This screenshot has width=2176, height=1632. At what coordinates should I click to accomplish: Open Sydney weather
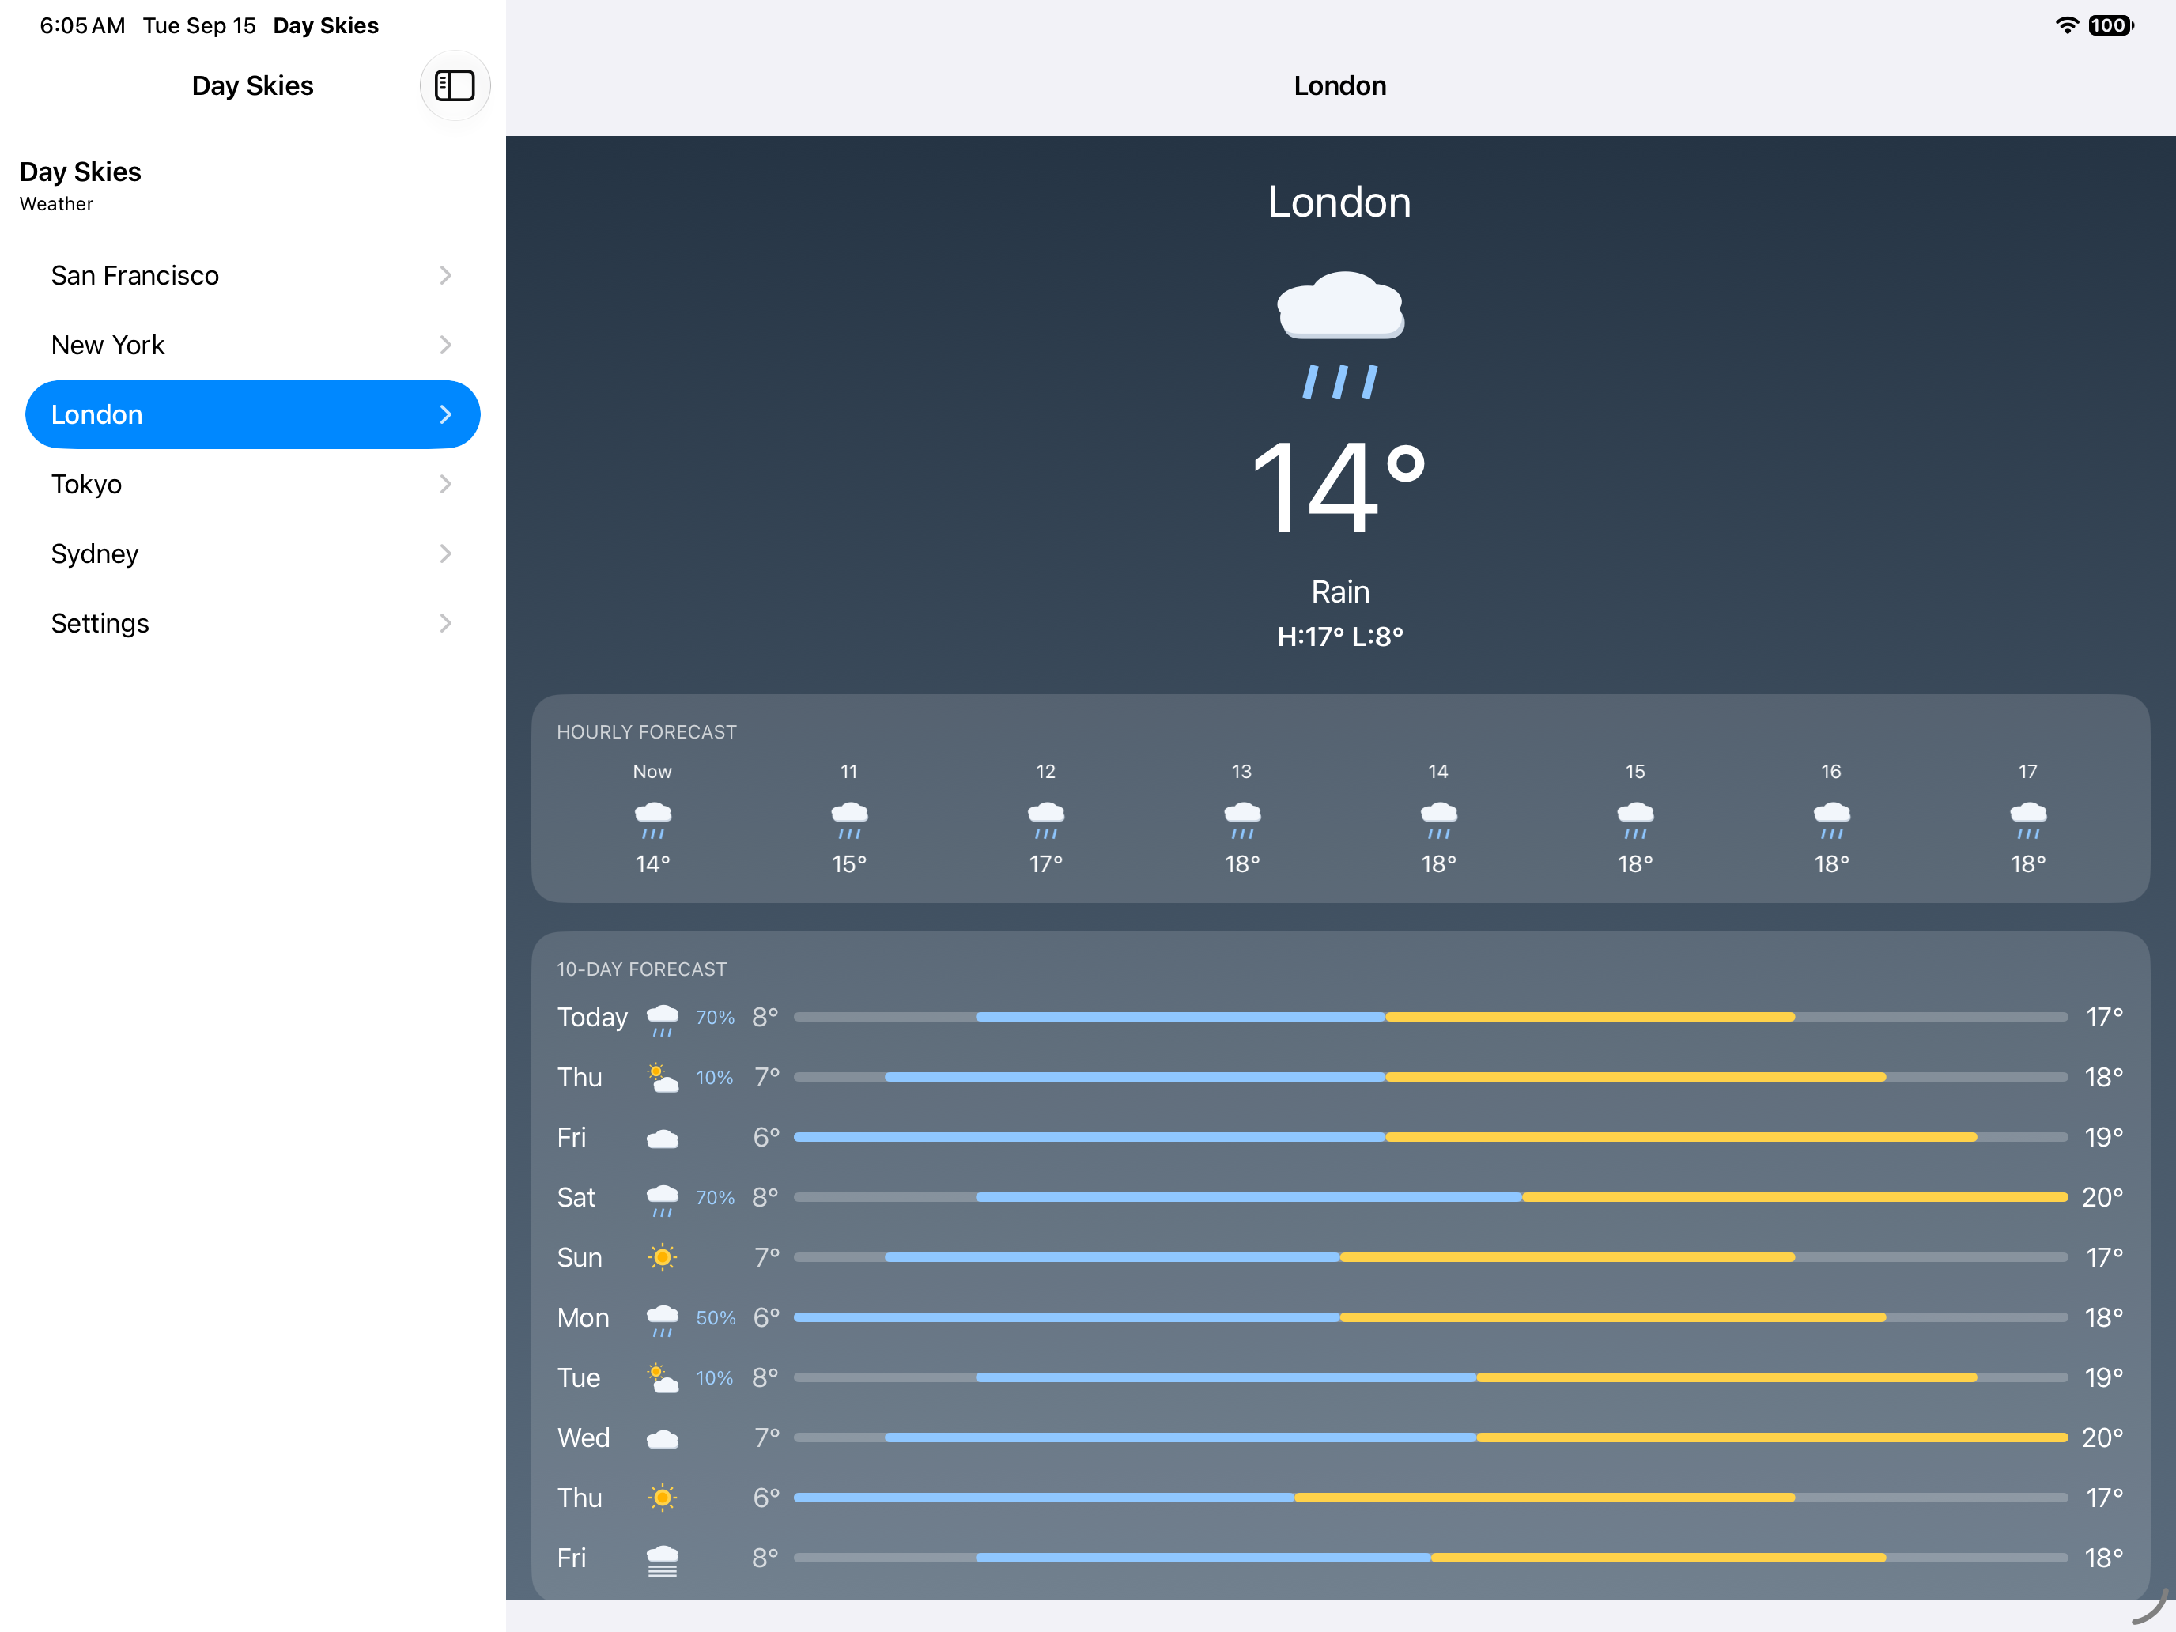[x=253, y=553]
